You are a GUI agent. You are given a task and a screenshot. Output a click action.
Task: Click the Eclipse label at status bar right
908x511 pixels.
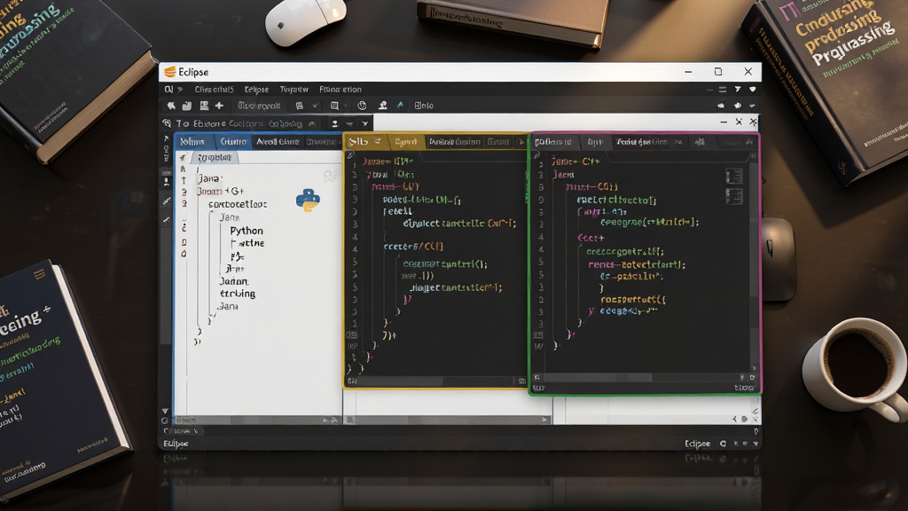pos(697,444)
